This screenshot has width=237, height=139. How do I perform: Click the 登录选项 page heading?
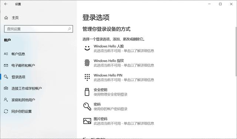coord(96,17)
